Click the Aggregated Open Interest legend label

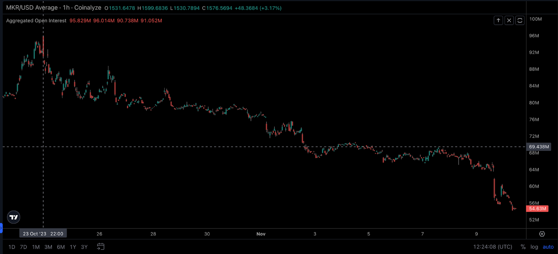point(36,21)
